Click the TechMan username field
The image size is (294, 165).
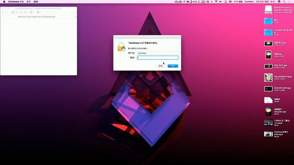click(158, 53)
